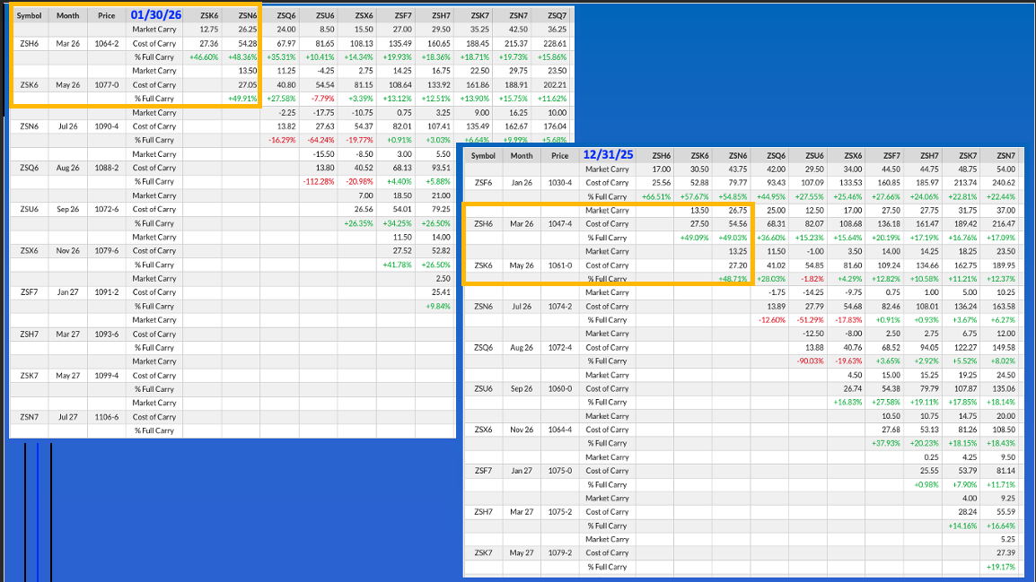Click the +9.84% full carry value
The image size is (1036, 582).
[438, 306]
